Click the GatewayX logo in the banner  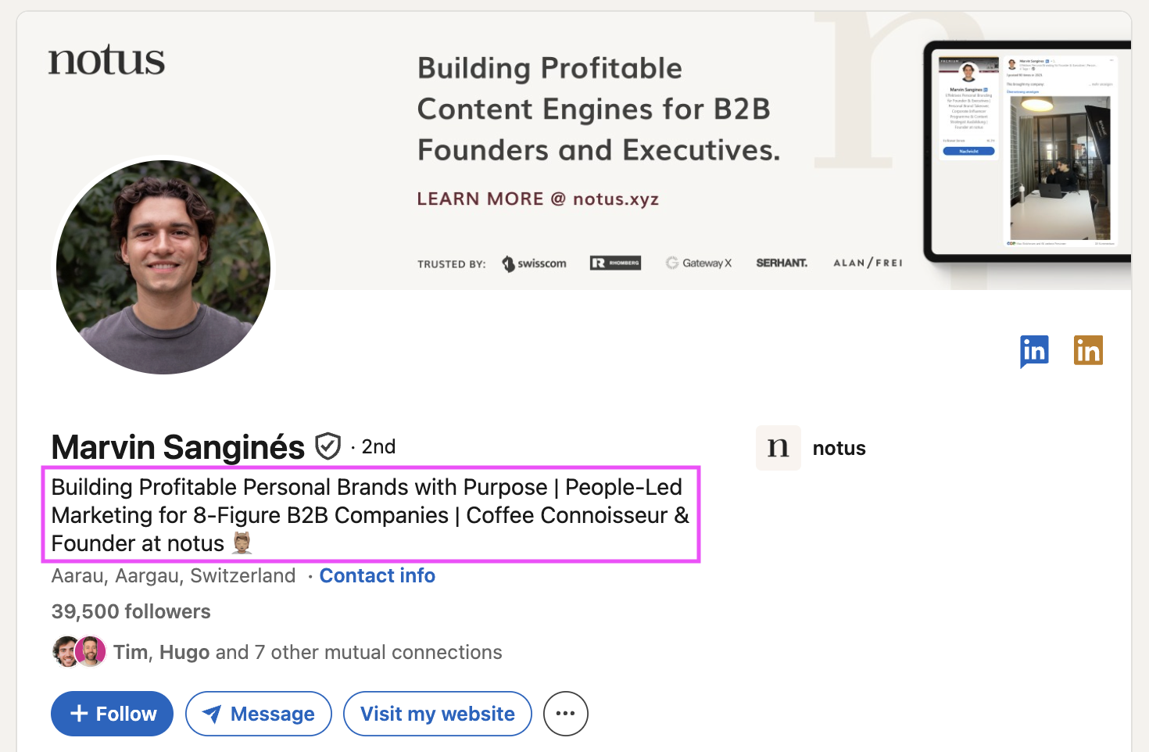coord(699,263)
